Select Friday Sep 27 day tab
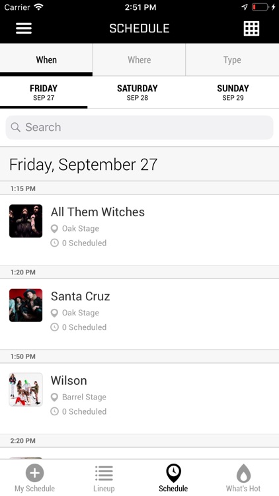This screenshot has width=279, height=496. 44,93
